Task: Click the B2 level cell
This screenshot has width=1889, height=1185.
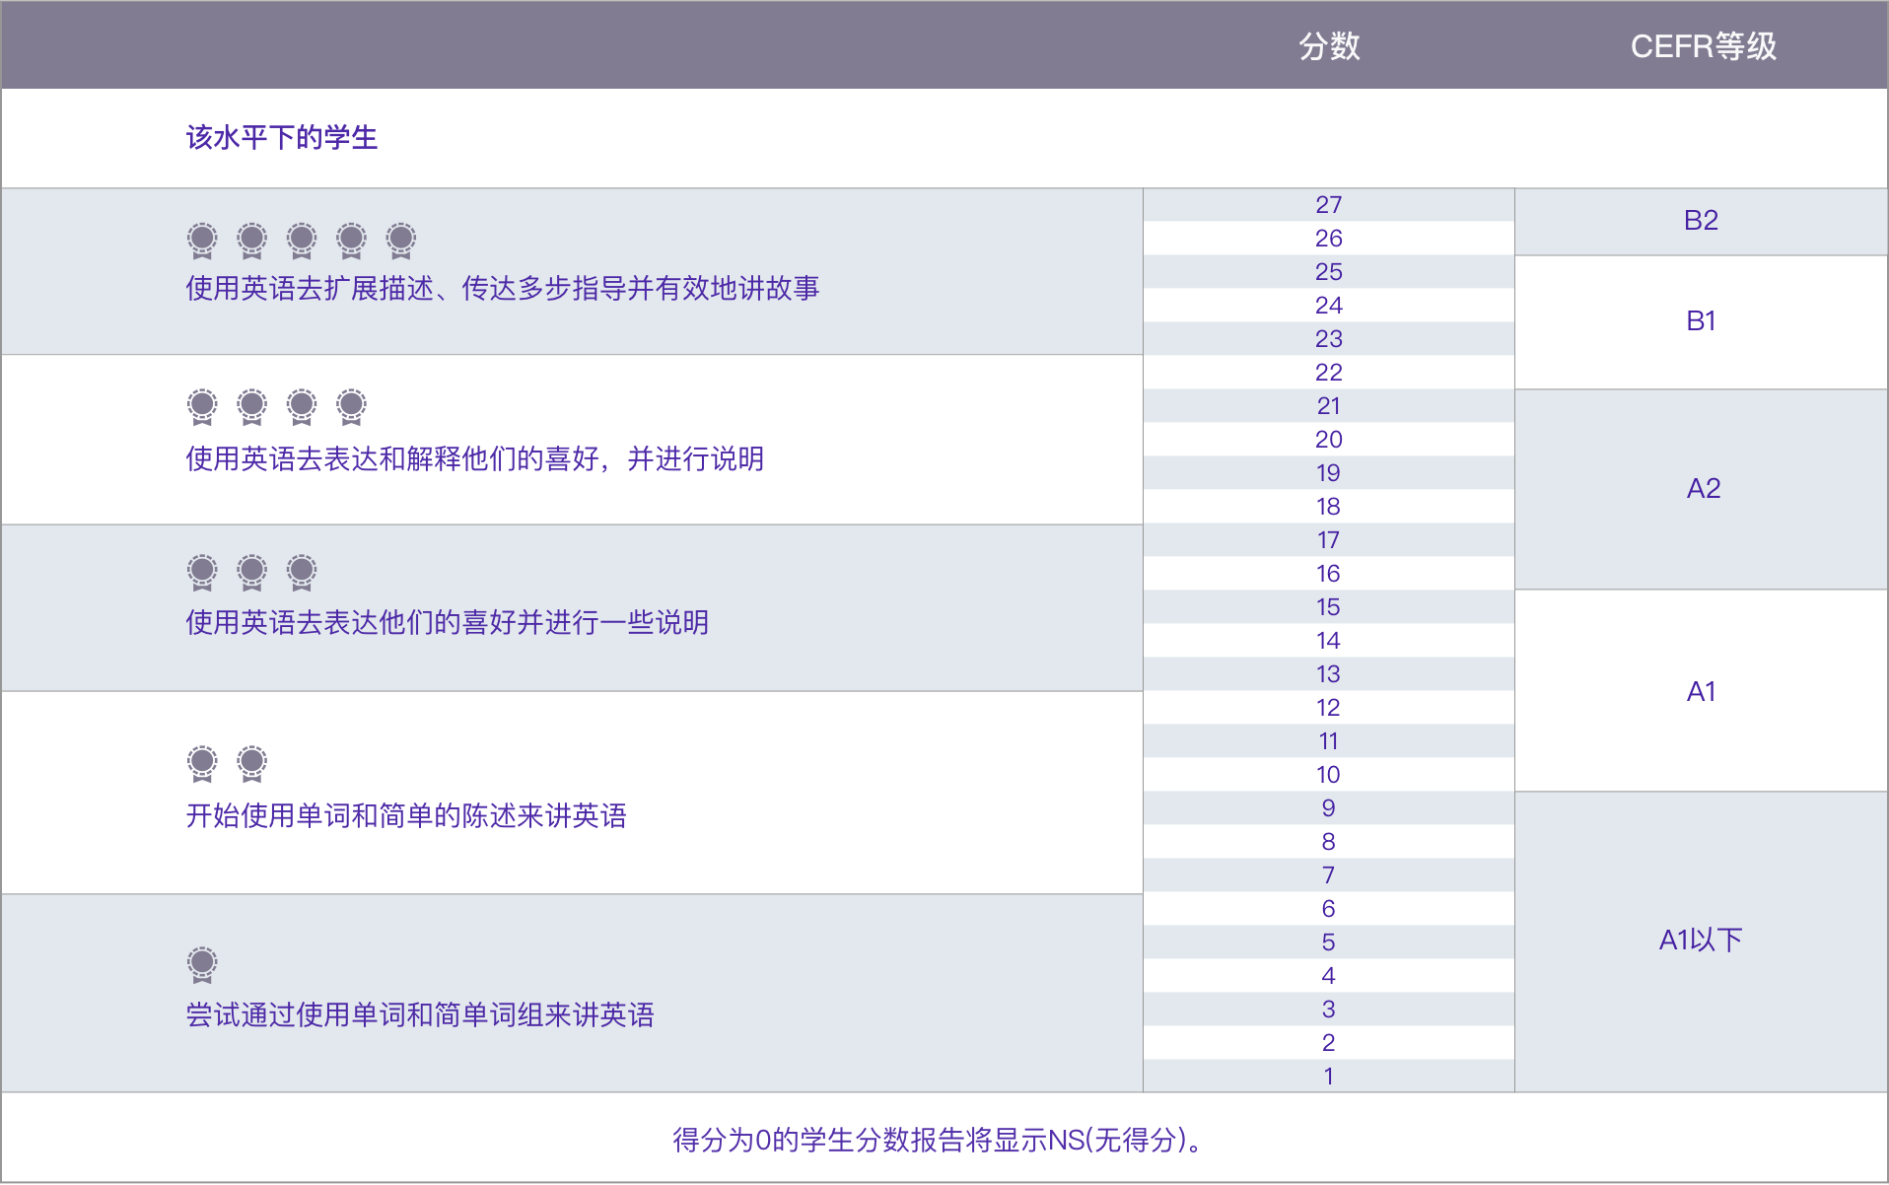Action: pos(1701,221)
